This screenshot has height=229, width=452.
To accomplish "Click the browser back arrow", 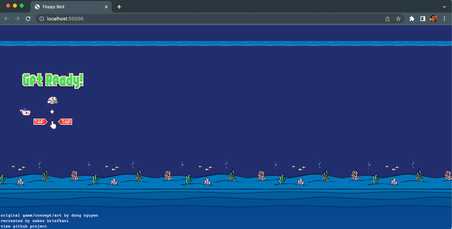I will pos(7,19).
